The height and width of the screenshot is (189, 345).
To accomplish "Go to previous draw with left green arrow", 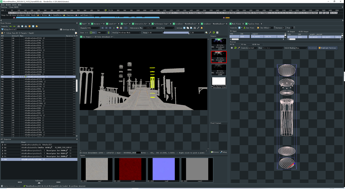I will 11,26.
